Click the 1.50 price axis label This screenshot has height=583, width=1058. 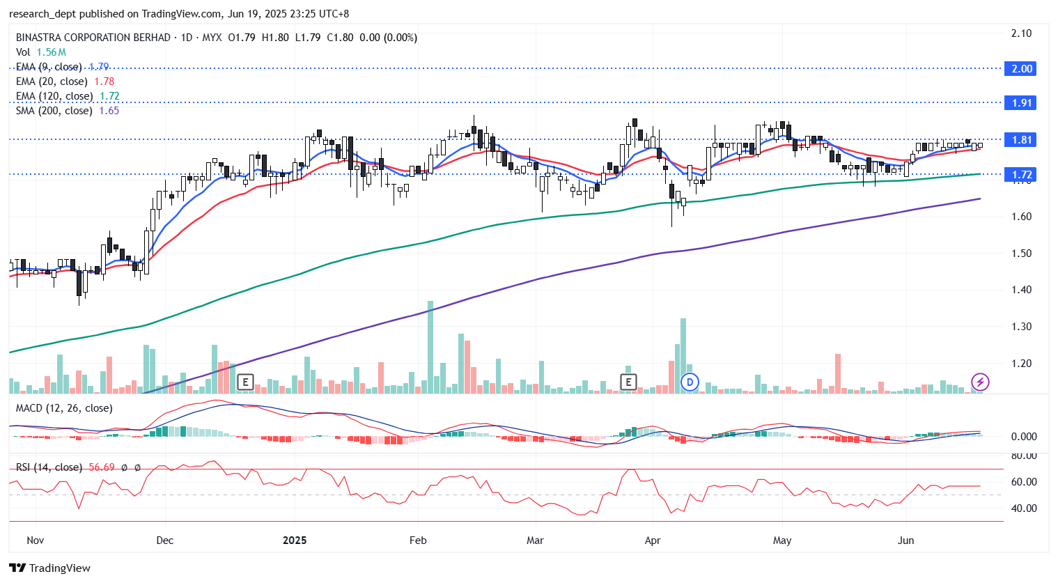tap(1021, 254)
